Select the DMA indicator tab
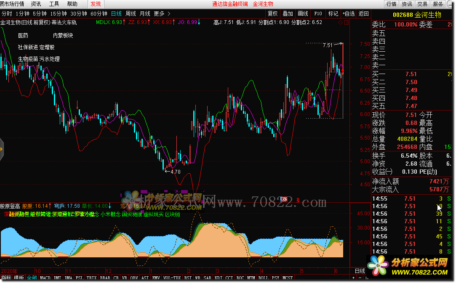Viewport: 456px width, 283px height. pos(68,278)
